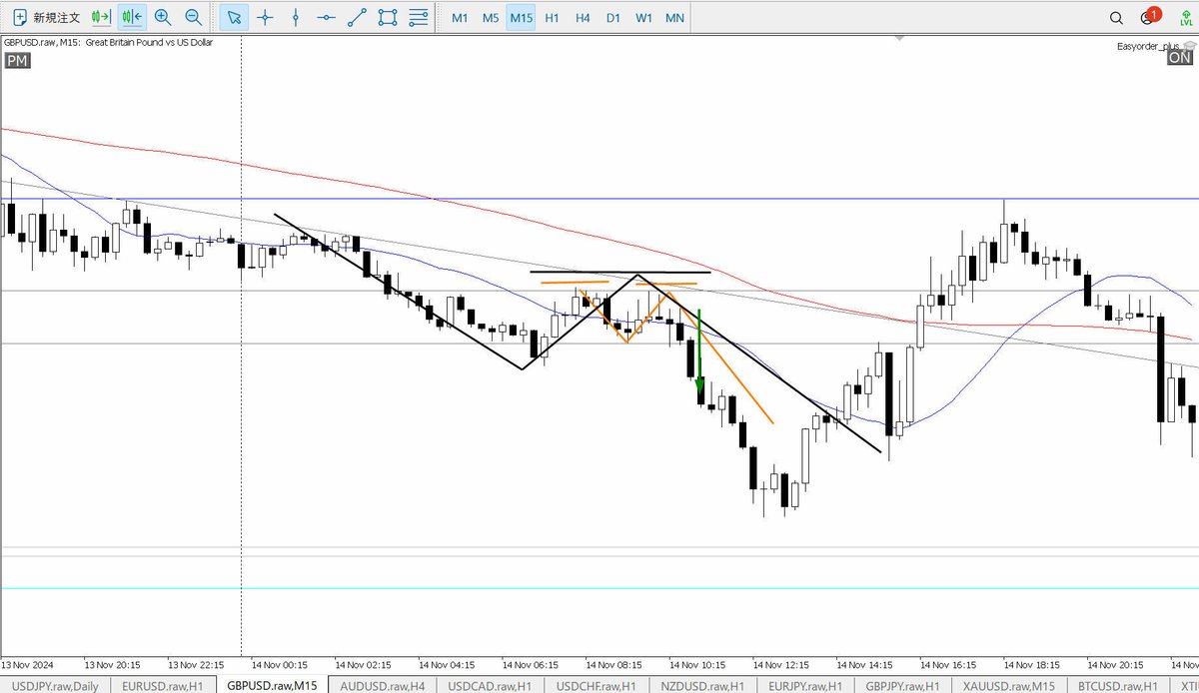Screen dimensions: 1199x693
Task: Select the cursor pointer tool
Action: [x=234, y=17]
